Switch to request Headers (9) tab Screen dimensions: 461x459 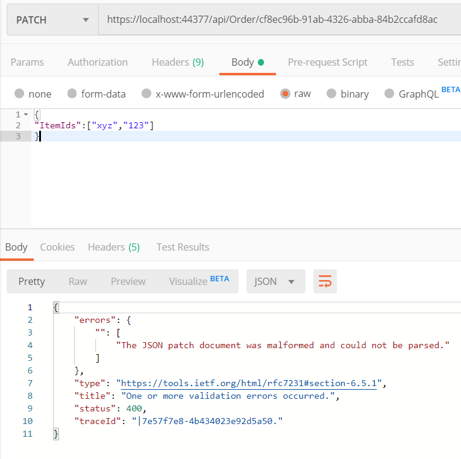[x=178, y=62]
